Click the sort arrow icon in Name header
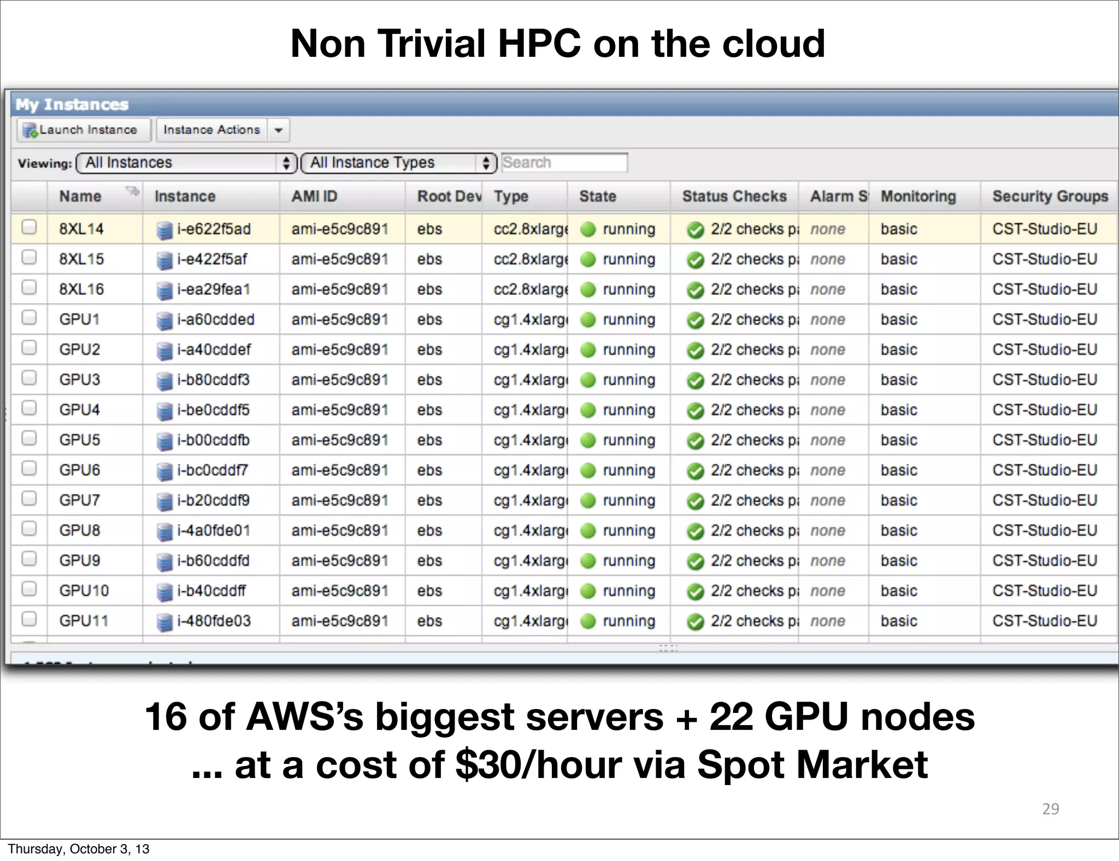Image resolution: width=1119 pixels, height=861 pixels. click(132, 191)
